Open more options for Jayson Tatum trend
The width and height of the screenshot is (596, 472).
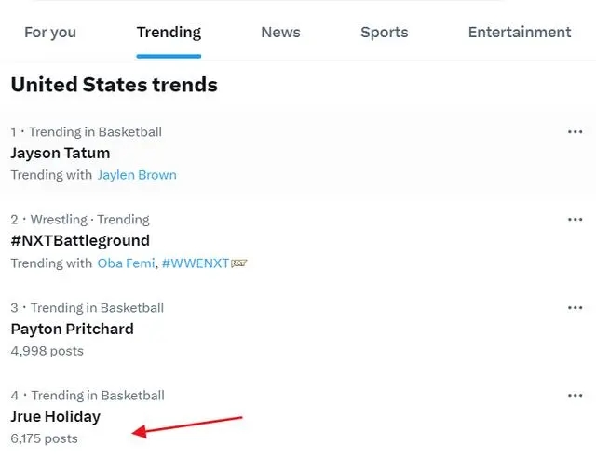575,132
